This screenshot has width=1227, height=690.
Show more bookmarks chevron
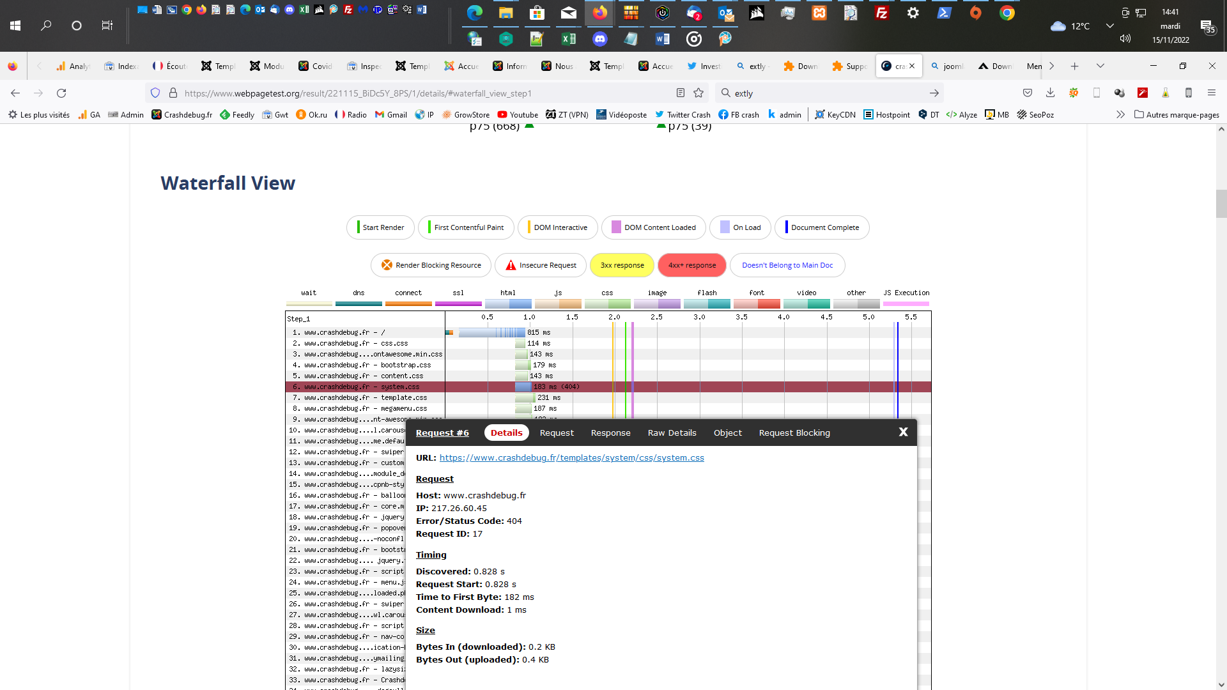(x=1120, y=115)
